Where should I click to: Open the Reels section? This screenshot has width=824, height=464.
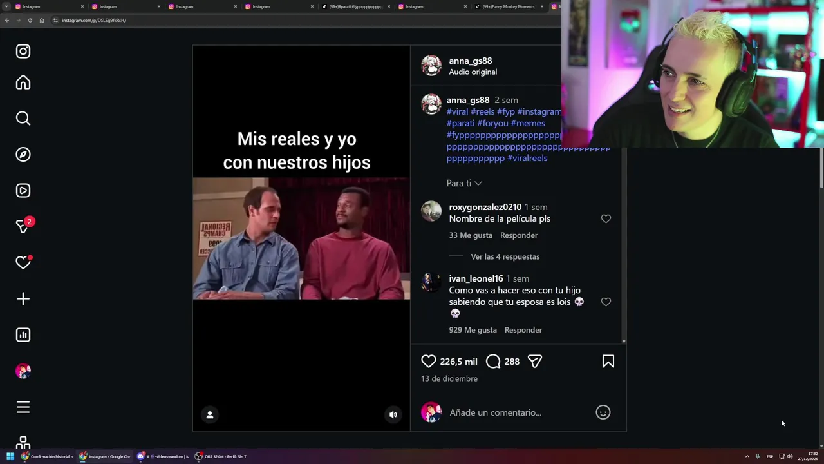click(x=23, y=191)
